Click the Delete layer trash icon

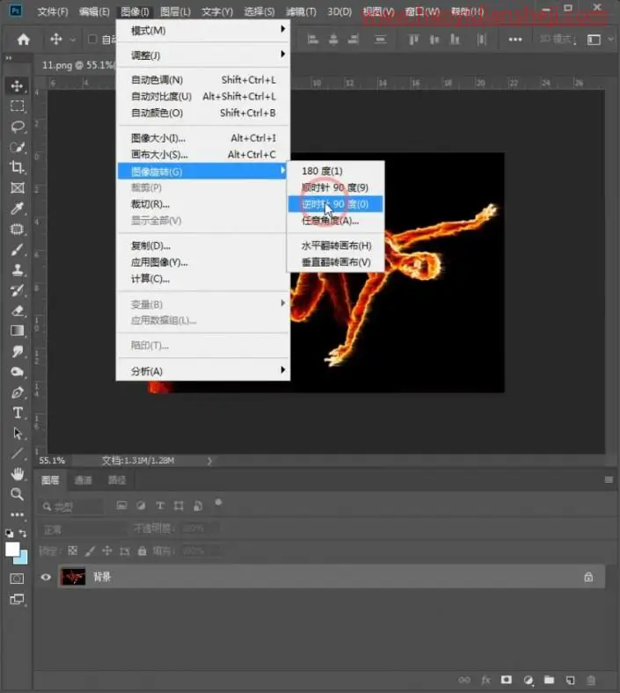pos(591,680)
